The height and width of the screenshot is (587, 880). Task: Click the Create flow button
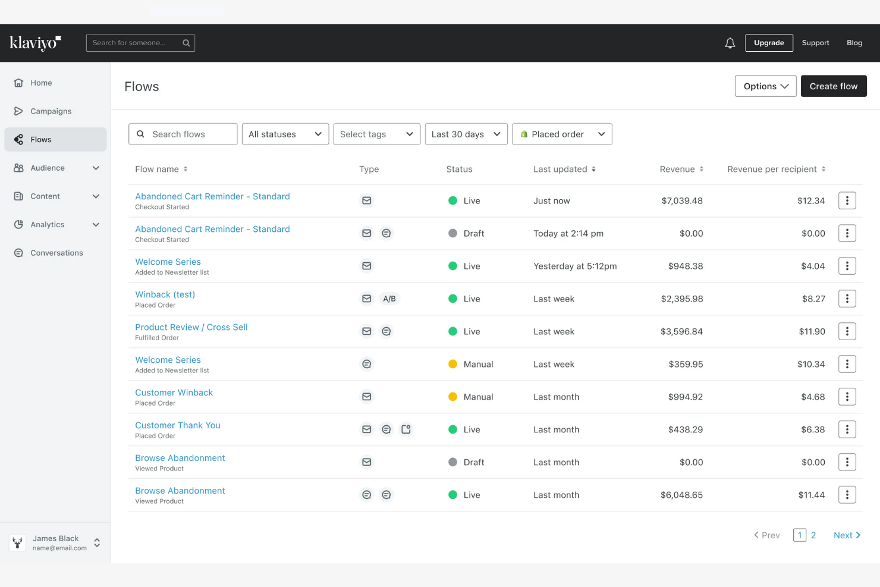pos(834,86)
